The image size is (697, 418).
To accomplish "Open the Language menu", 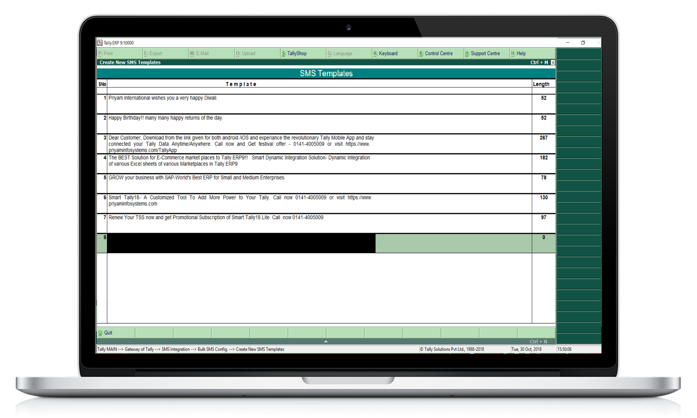I will click(x=349, y=54).
